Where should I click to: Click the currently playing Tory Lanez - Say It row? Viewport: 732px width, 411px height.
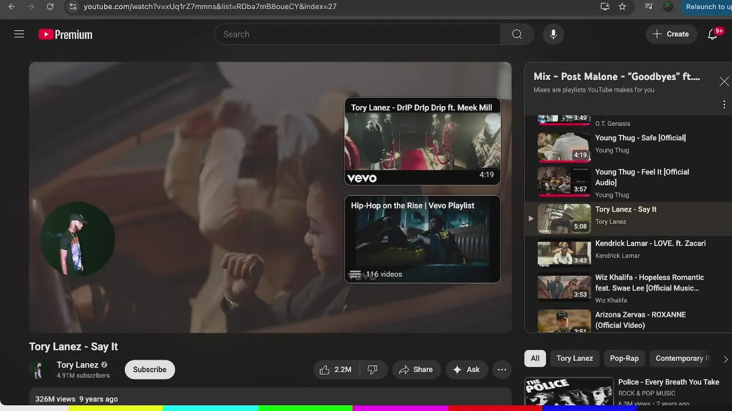[628, 218]
